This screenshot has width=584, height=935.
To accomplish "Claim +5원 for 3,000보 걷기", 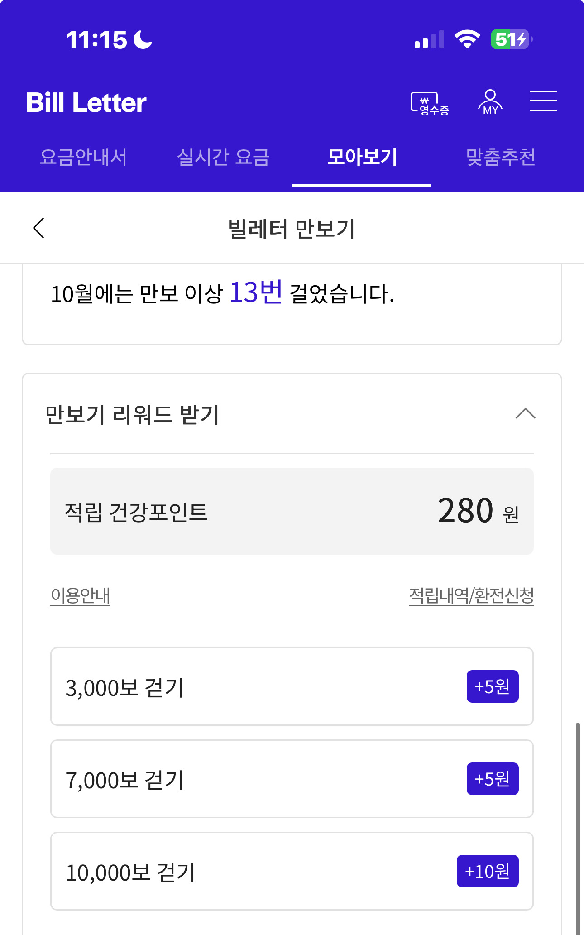I will pyautogui.click(x=492, y=686).
